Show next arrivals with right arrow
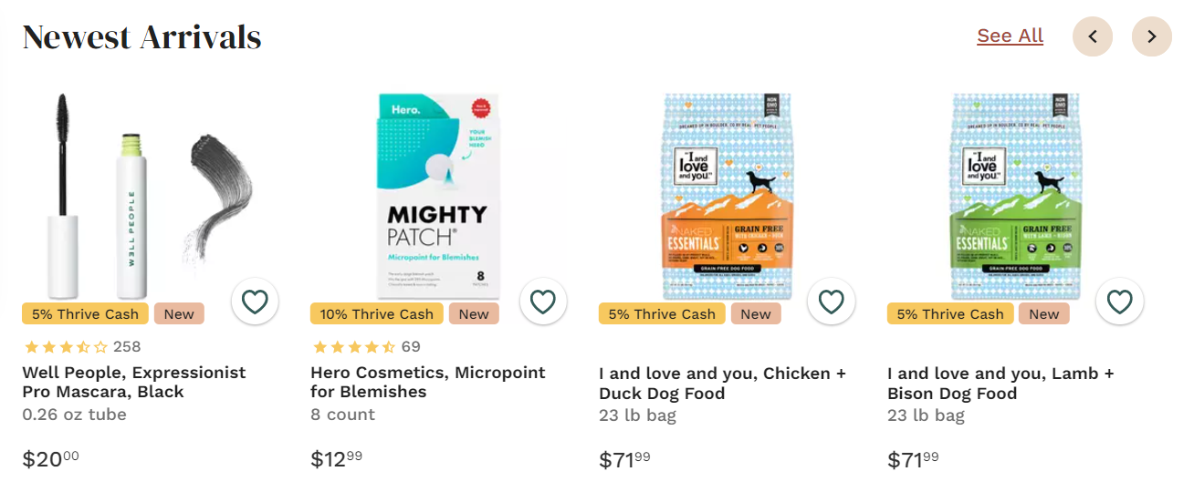 tap(1152, 36)
